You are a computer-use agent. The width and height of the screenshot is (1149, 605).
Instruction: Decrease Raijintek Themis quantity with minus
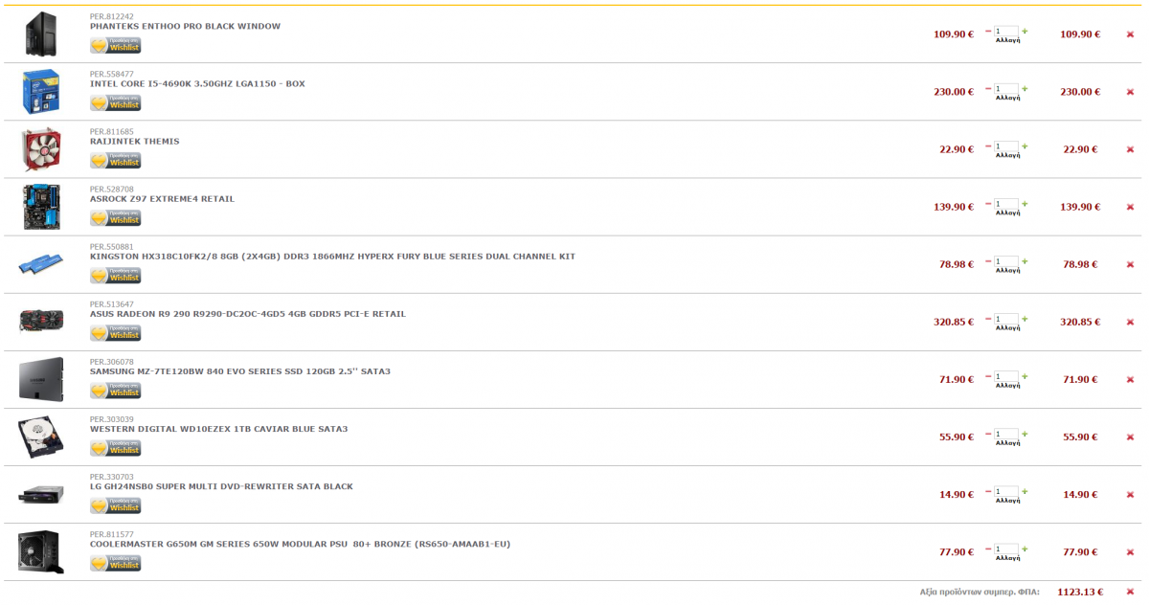pos(988,146)
